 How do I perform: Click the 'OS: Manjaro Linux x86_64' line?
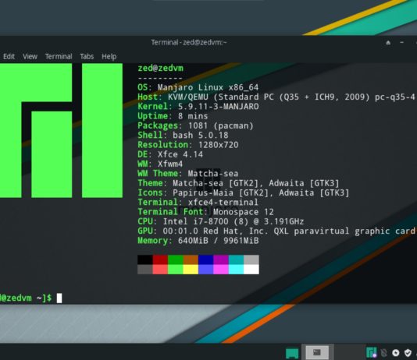pyautogui.click(x=198, y=87)
